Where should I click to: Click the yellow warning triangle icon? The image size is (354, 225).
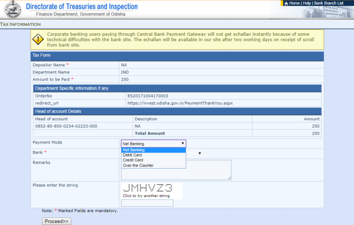38,39
